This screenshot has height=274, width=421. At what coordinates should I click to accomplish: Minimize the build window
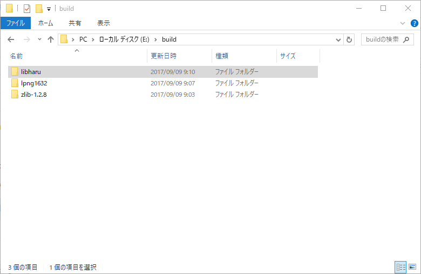[359, 8]
